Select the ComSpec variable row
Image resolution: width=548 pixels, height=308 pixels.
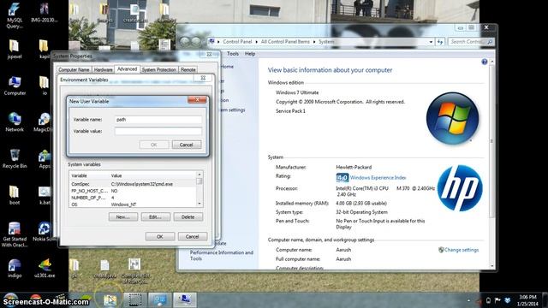click(x=133, y=184)
